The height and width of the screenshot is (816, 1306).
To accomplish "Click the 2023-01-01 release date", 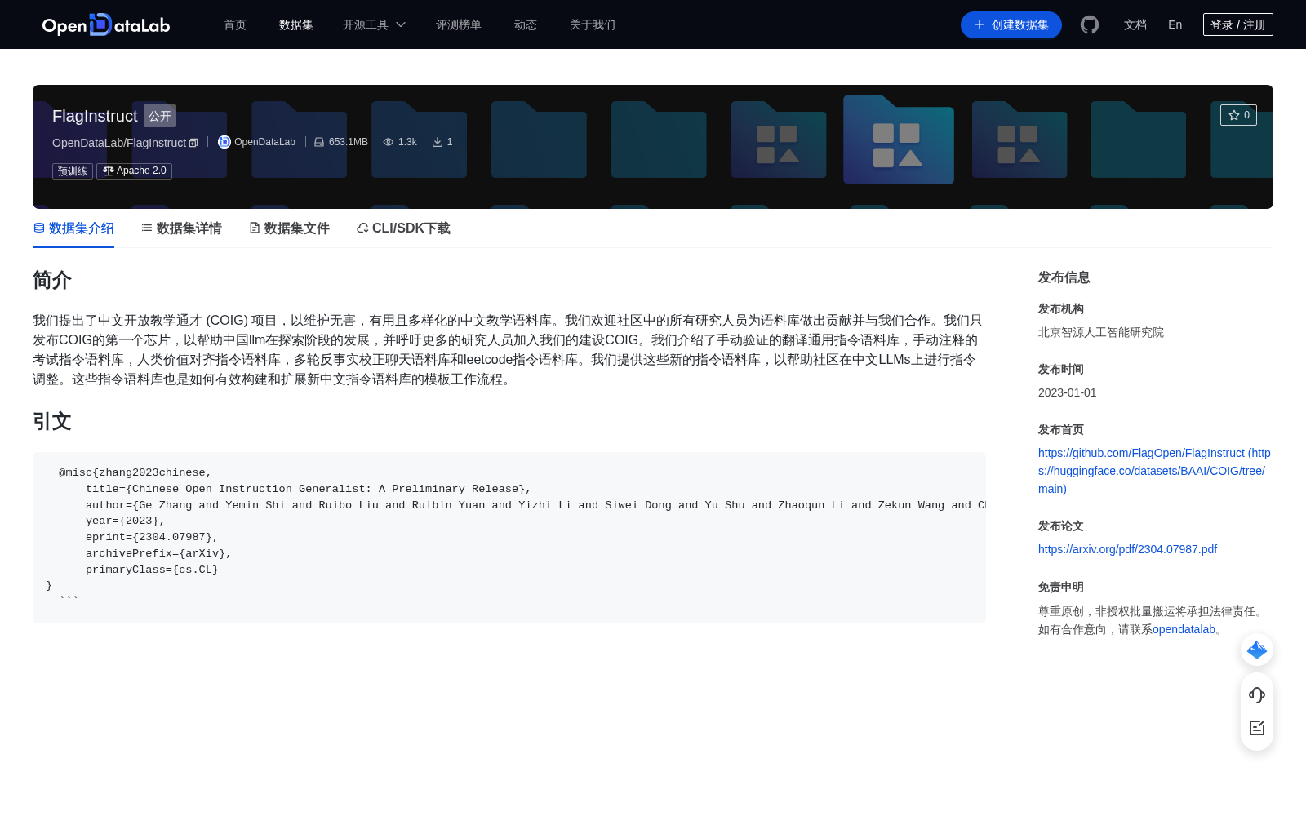I will point(1068,392).
